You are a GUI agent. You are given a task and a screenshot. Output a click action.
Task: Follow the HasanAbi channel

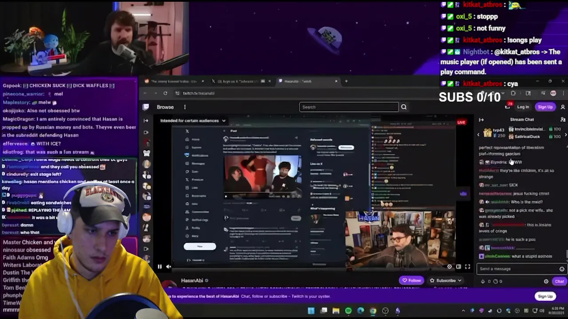[410, 280]
